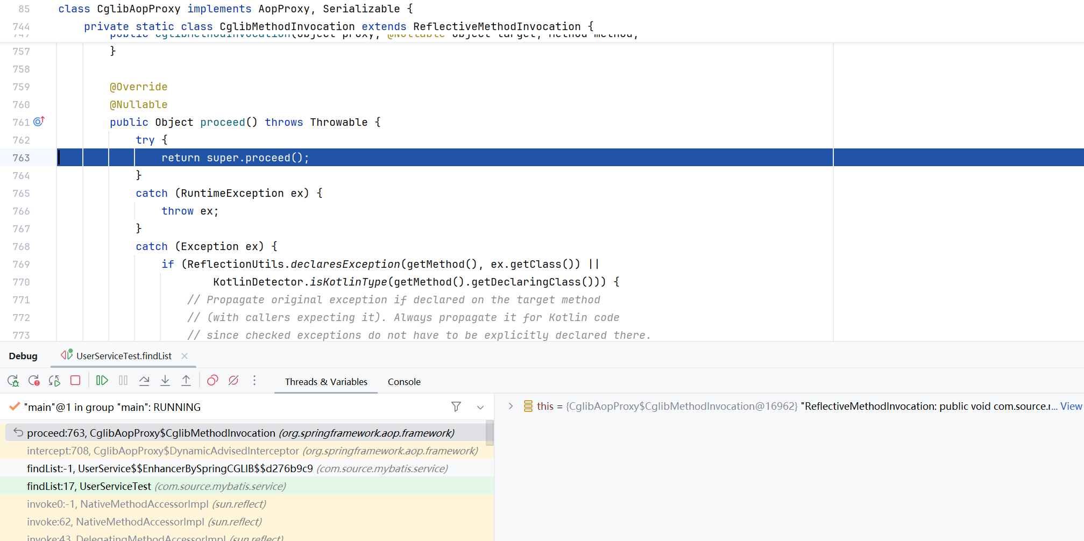Viewport: 1084px width, 541px height.
Task: Switch to the Console tab
Action: tap(404, 382)
